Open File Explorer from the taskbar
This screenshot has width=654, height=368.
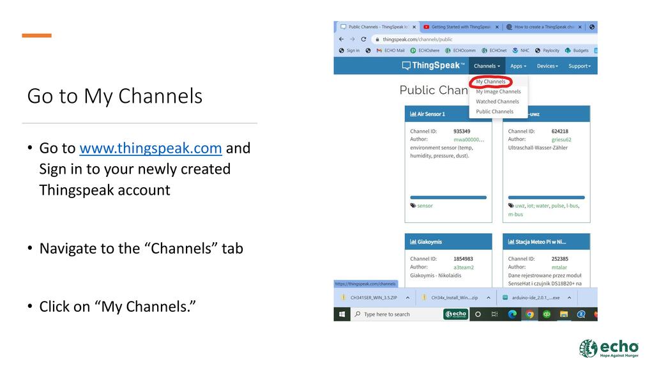(564, 314)
